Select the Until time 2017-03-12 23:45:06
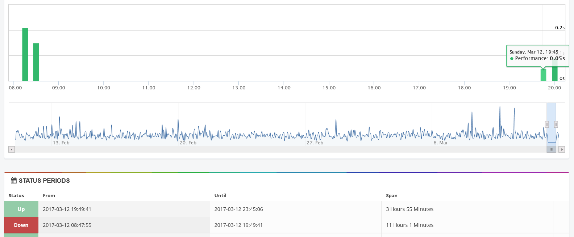Image resolution: width=574 pixels, height=237 pixels. (x=238, y=209)
